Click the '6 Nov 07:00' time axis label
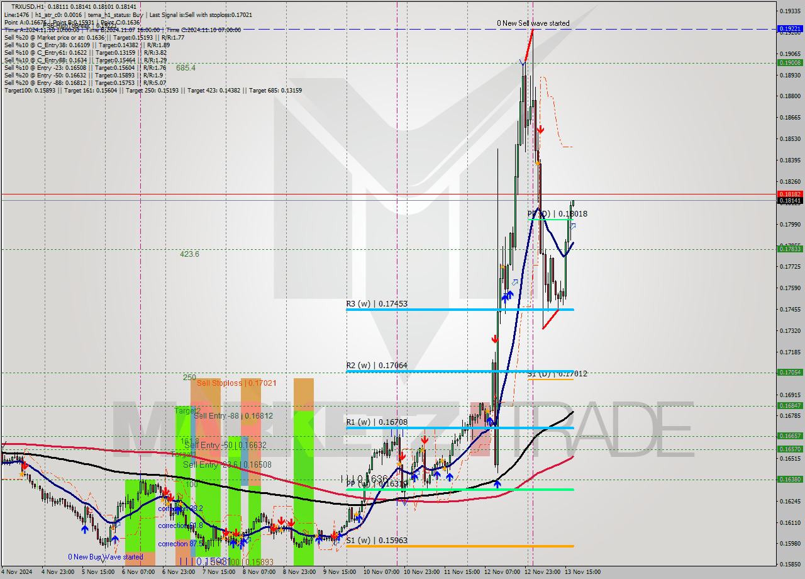 point(140,573)
